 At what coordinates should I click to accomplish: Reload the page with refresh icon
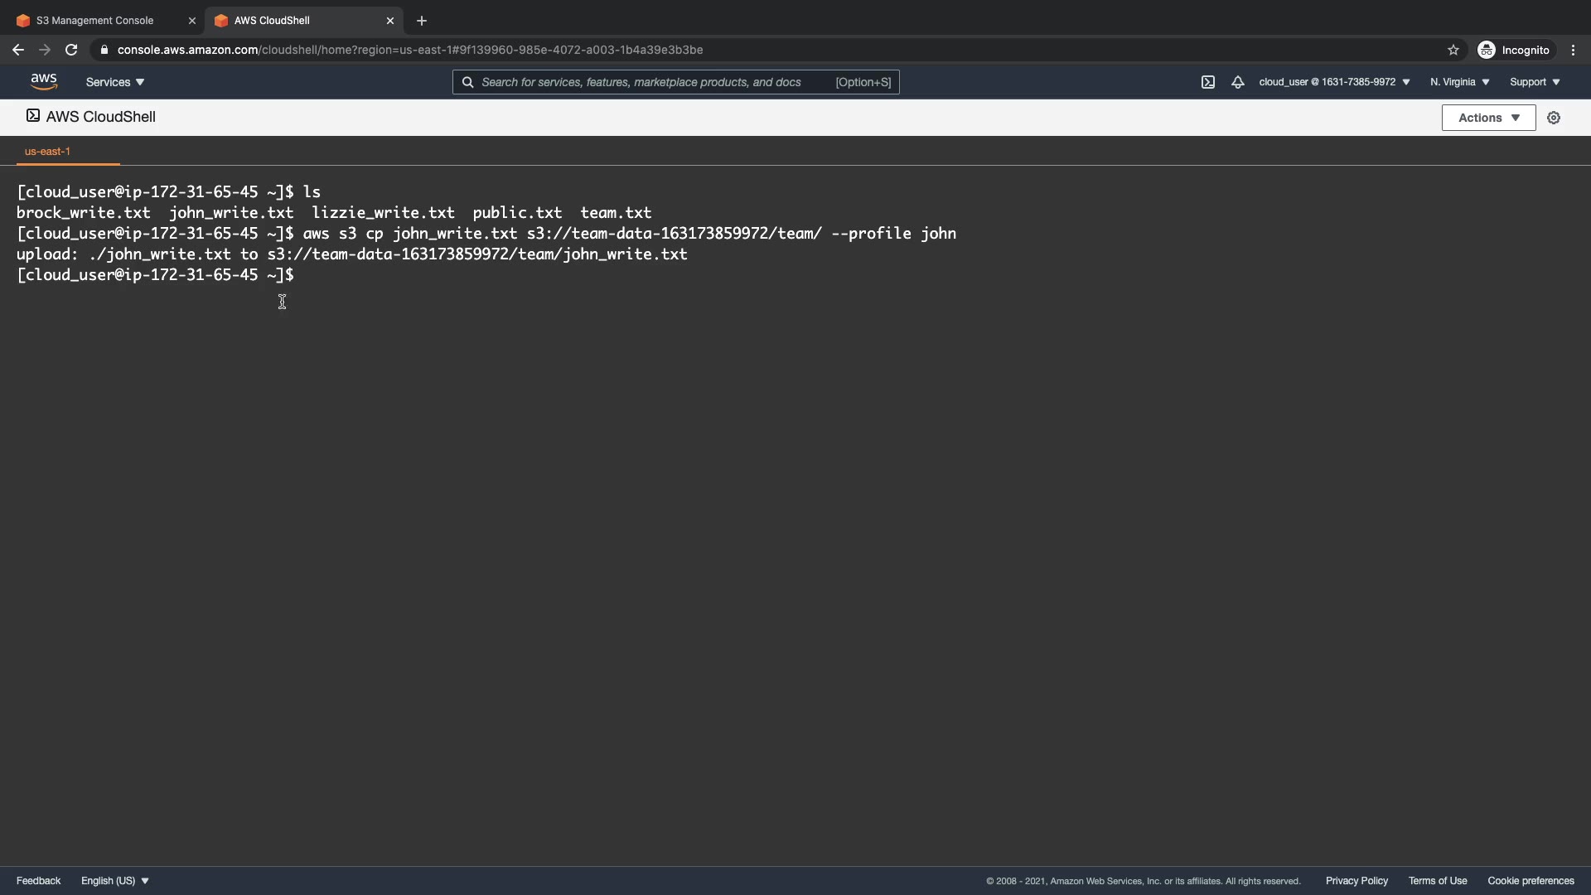click(x=71, y=50)
